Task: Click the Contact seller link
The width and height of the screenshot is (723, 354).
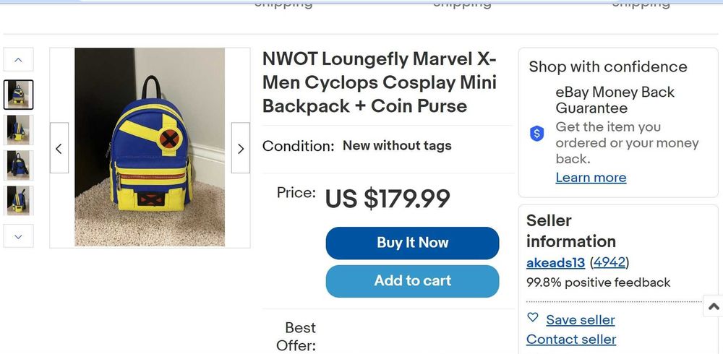Action: 571,340
